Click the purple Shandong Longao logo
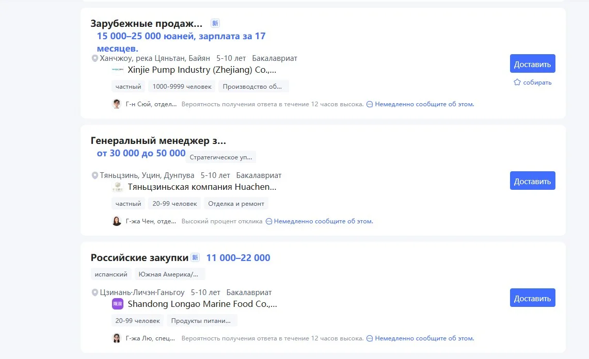589x359 pixels. pos(117,304)
